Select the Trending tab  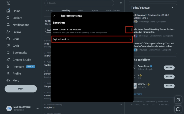pyautogui.click(x=66, y=10)
